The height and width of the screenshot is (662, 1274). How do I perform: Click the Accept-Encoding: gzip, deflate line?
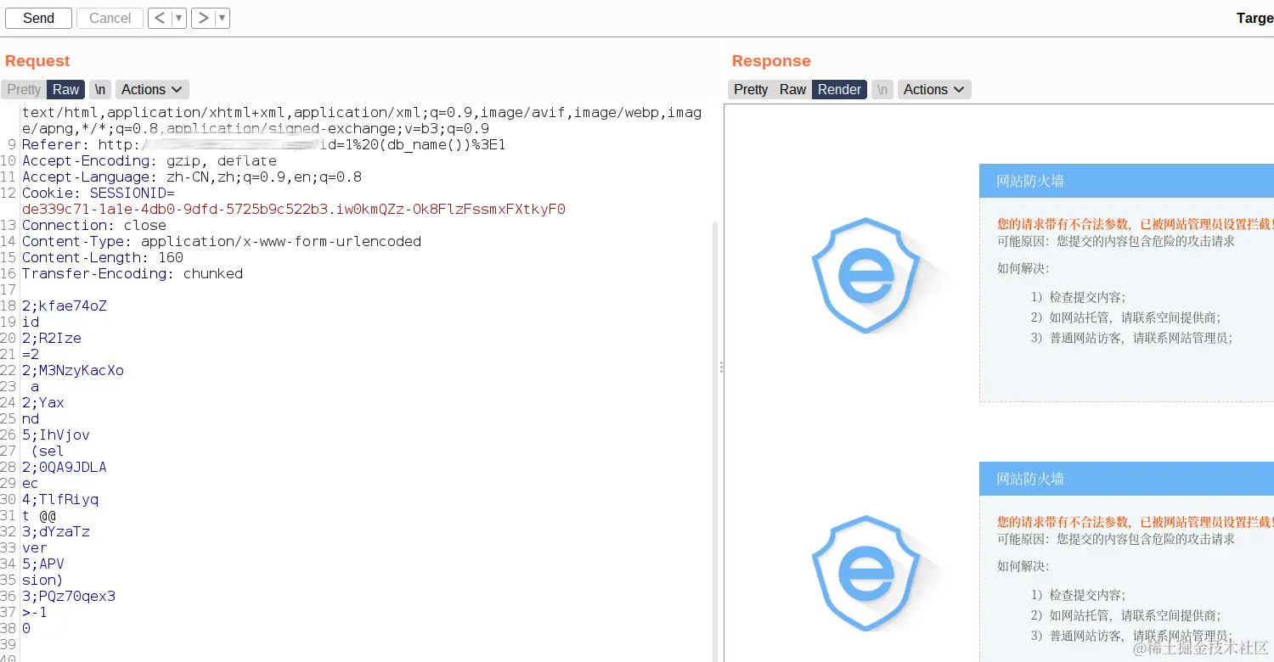click(149, 160)
